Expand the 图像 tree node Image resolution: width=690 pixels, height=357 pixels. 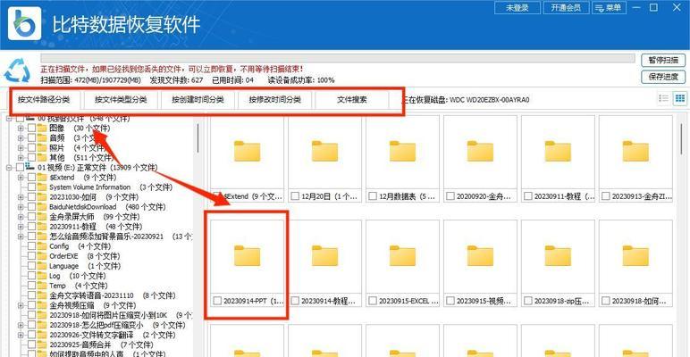21,128
